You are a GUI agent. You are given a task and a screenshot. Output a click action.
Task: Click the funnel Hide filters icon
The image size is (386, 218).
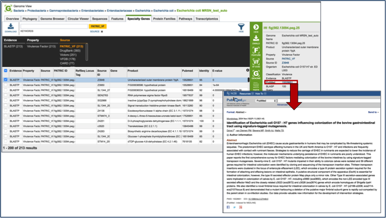coord(241,28)
